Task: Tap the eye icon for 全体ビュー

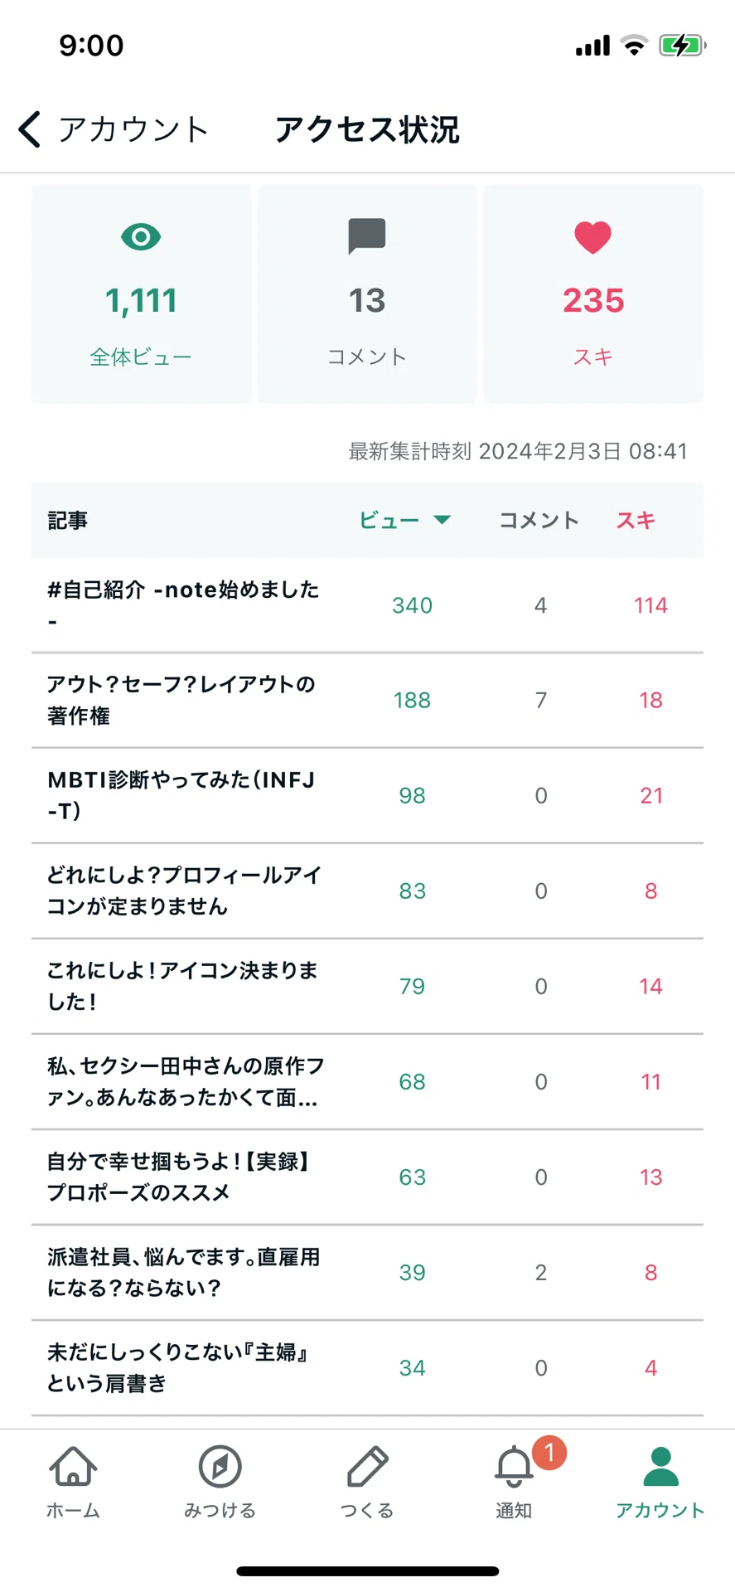Action: click(141, 237)
